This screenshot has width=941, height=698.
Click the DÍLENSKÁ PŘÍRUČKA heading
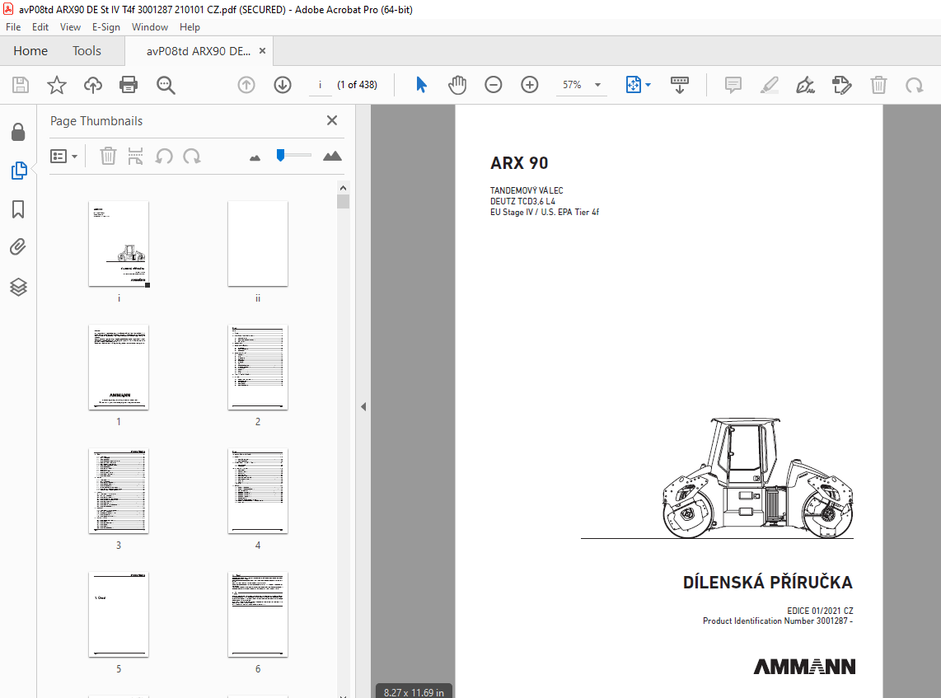click(768, 582)
